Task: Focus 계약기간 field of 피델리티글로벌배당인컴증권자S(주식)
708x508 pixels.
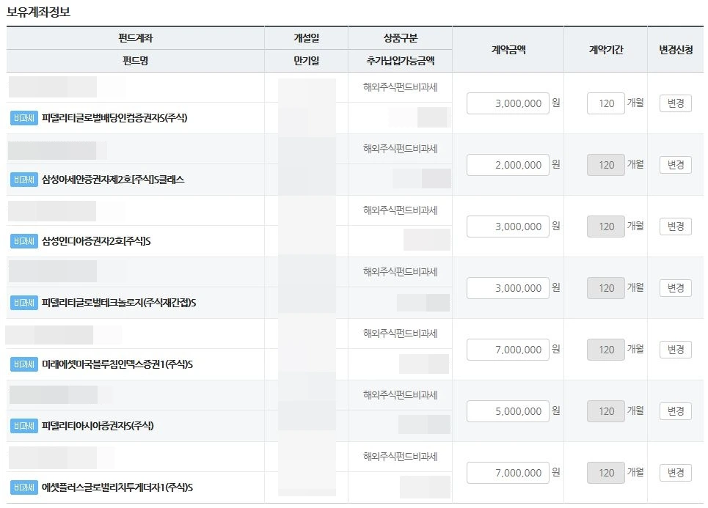Action: (x=606, y=103)
